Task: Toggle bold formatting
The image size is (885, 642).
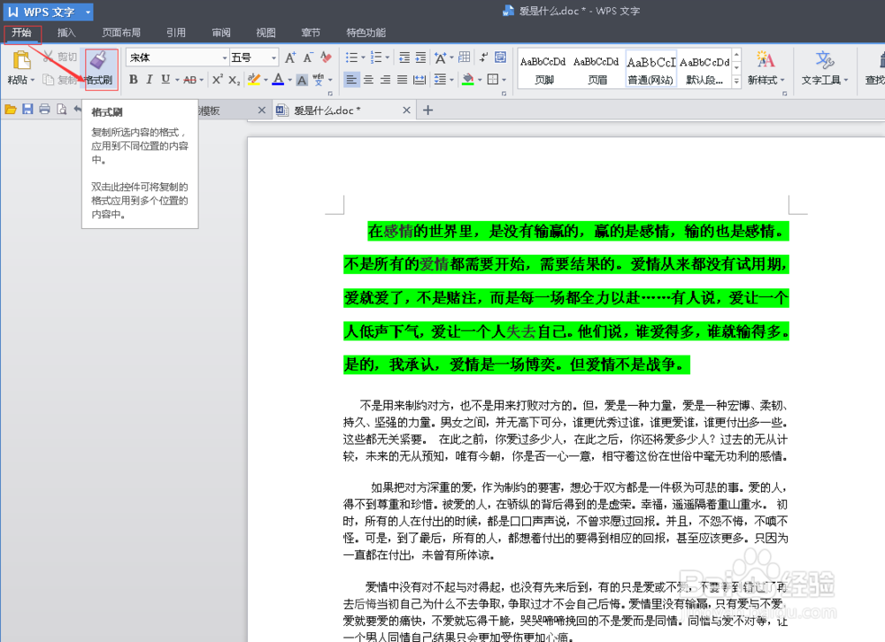Action: click(x=133, y=80)
